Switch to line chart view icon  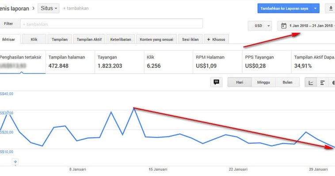[x=311, y=83]
